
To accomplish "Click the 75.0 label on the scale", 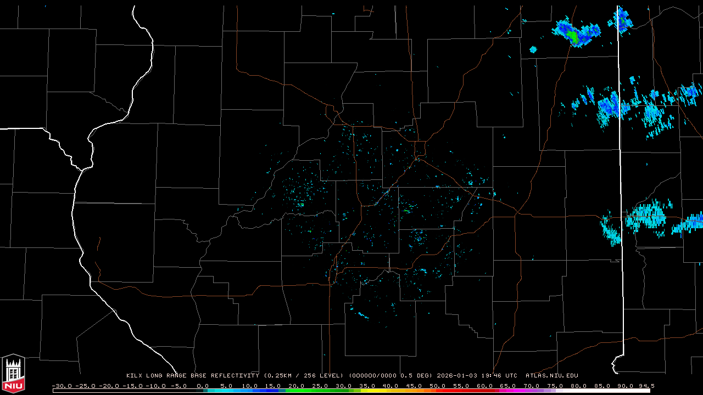I will 555,386.
